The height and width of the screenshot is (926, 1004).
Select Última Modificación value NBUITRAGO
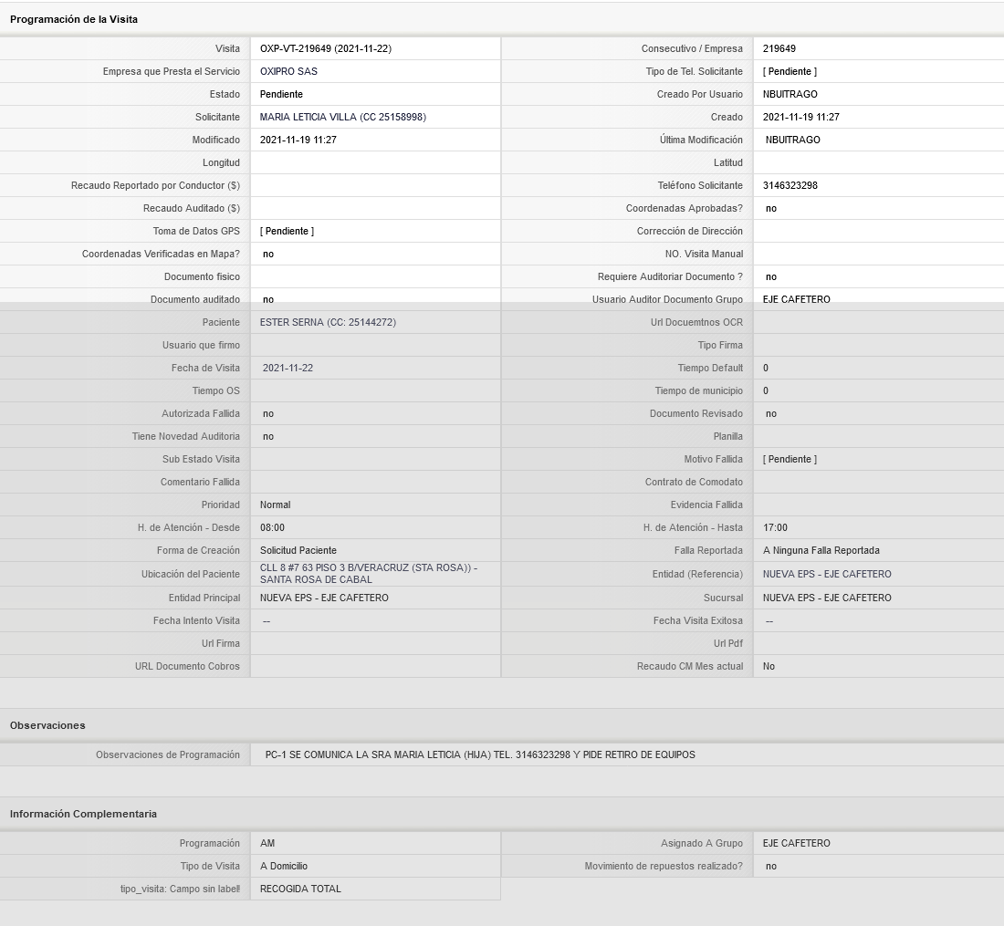[x=792, y=140]
